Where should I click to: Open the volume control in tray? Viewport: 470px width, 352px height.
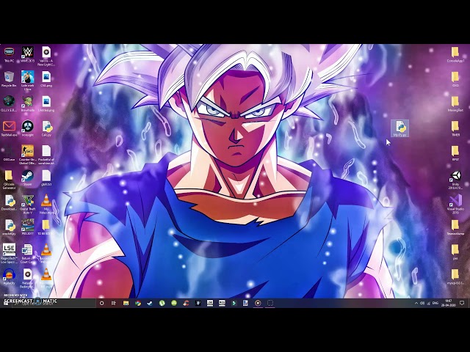point(422,303)
